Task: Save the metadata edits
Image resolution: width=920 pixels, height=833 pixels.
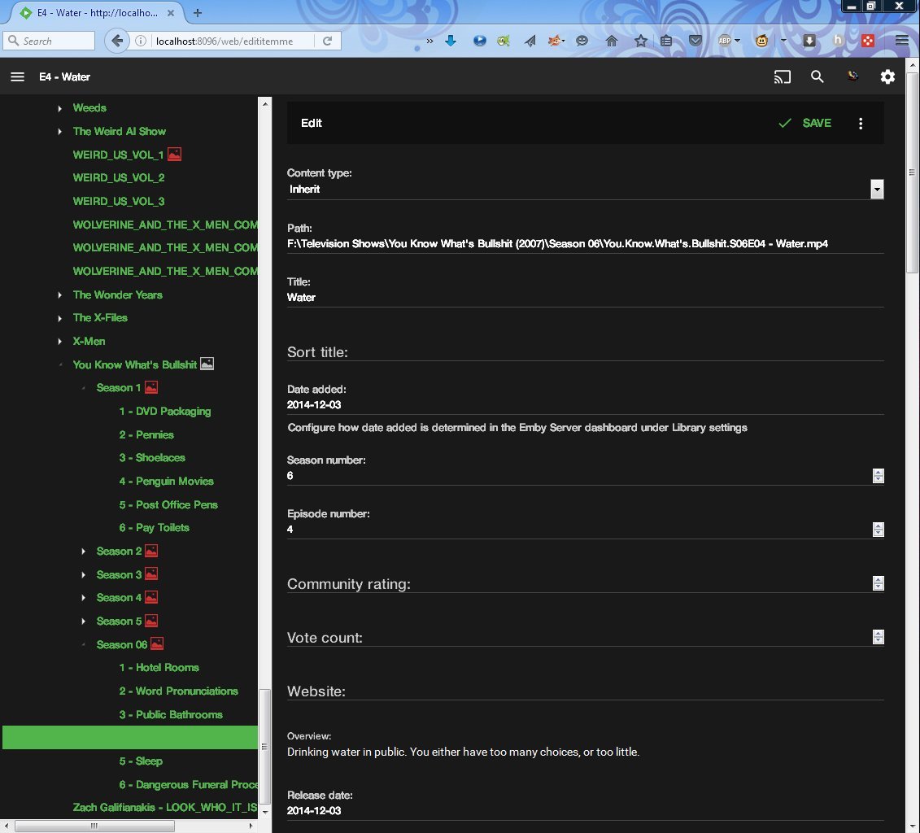Action: [805, 124]
